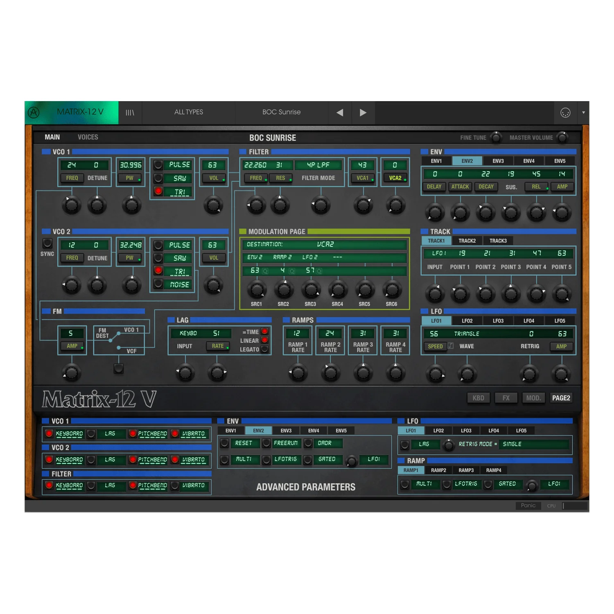The image size is (614, 614).
Task: Select ENV5 tab in the upper ENV section
Action: pos(560,161)
